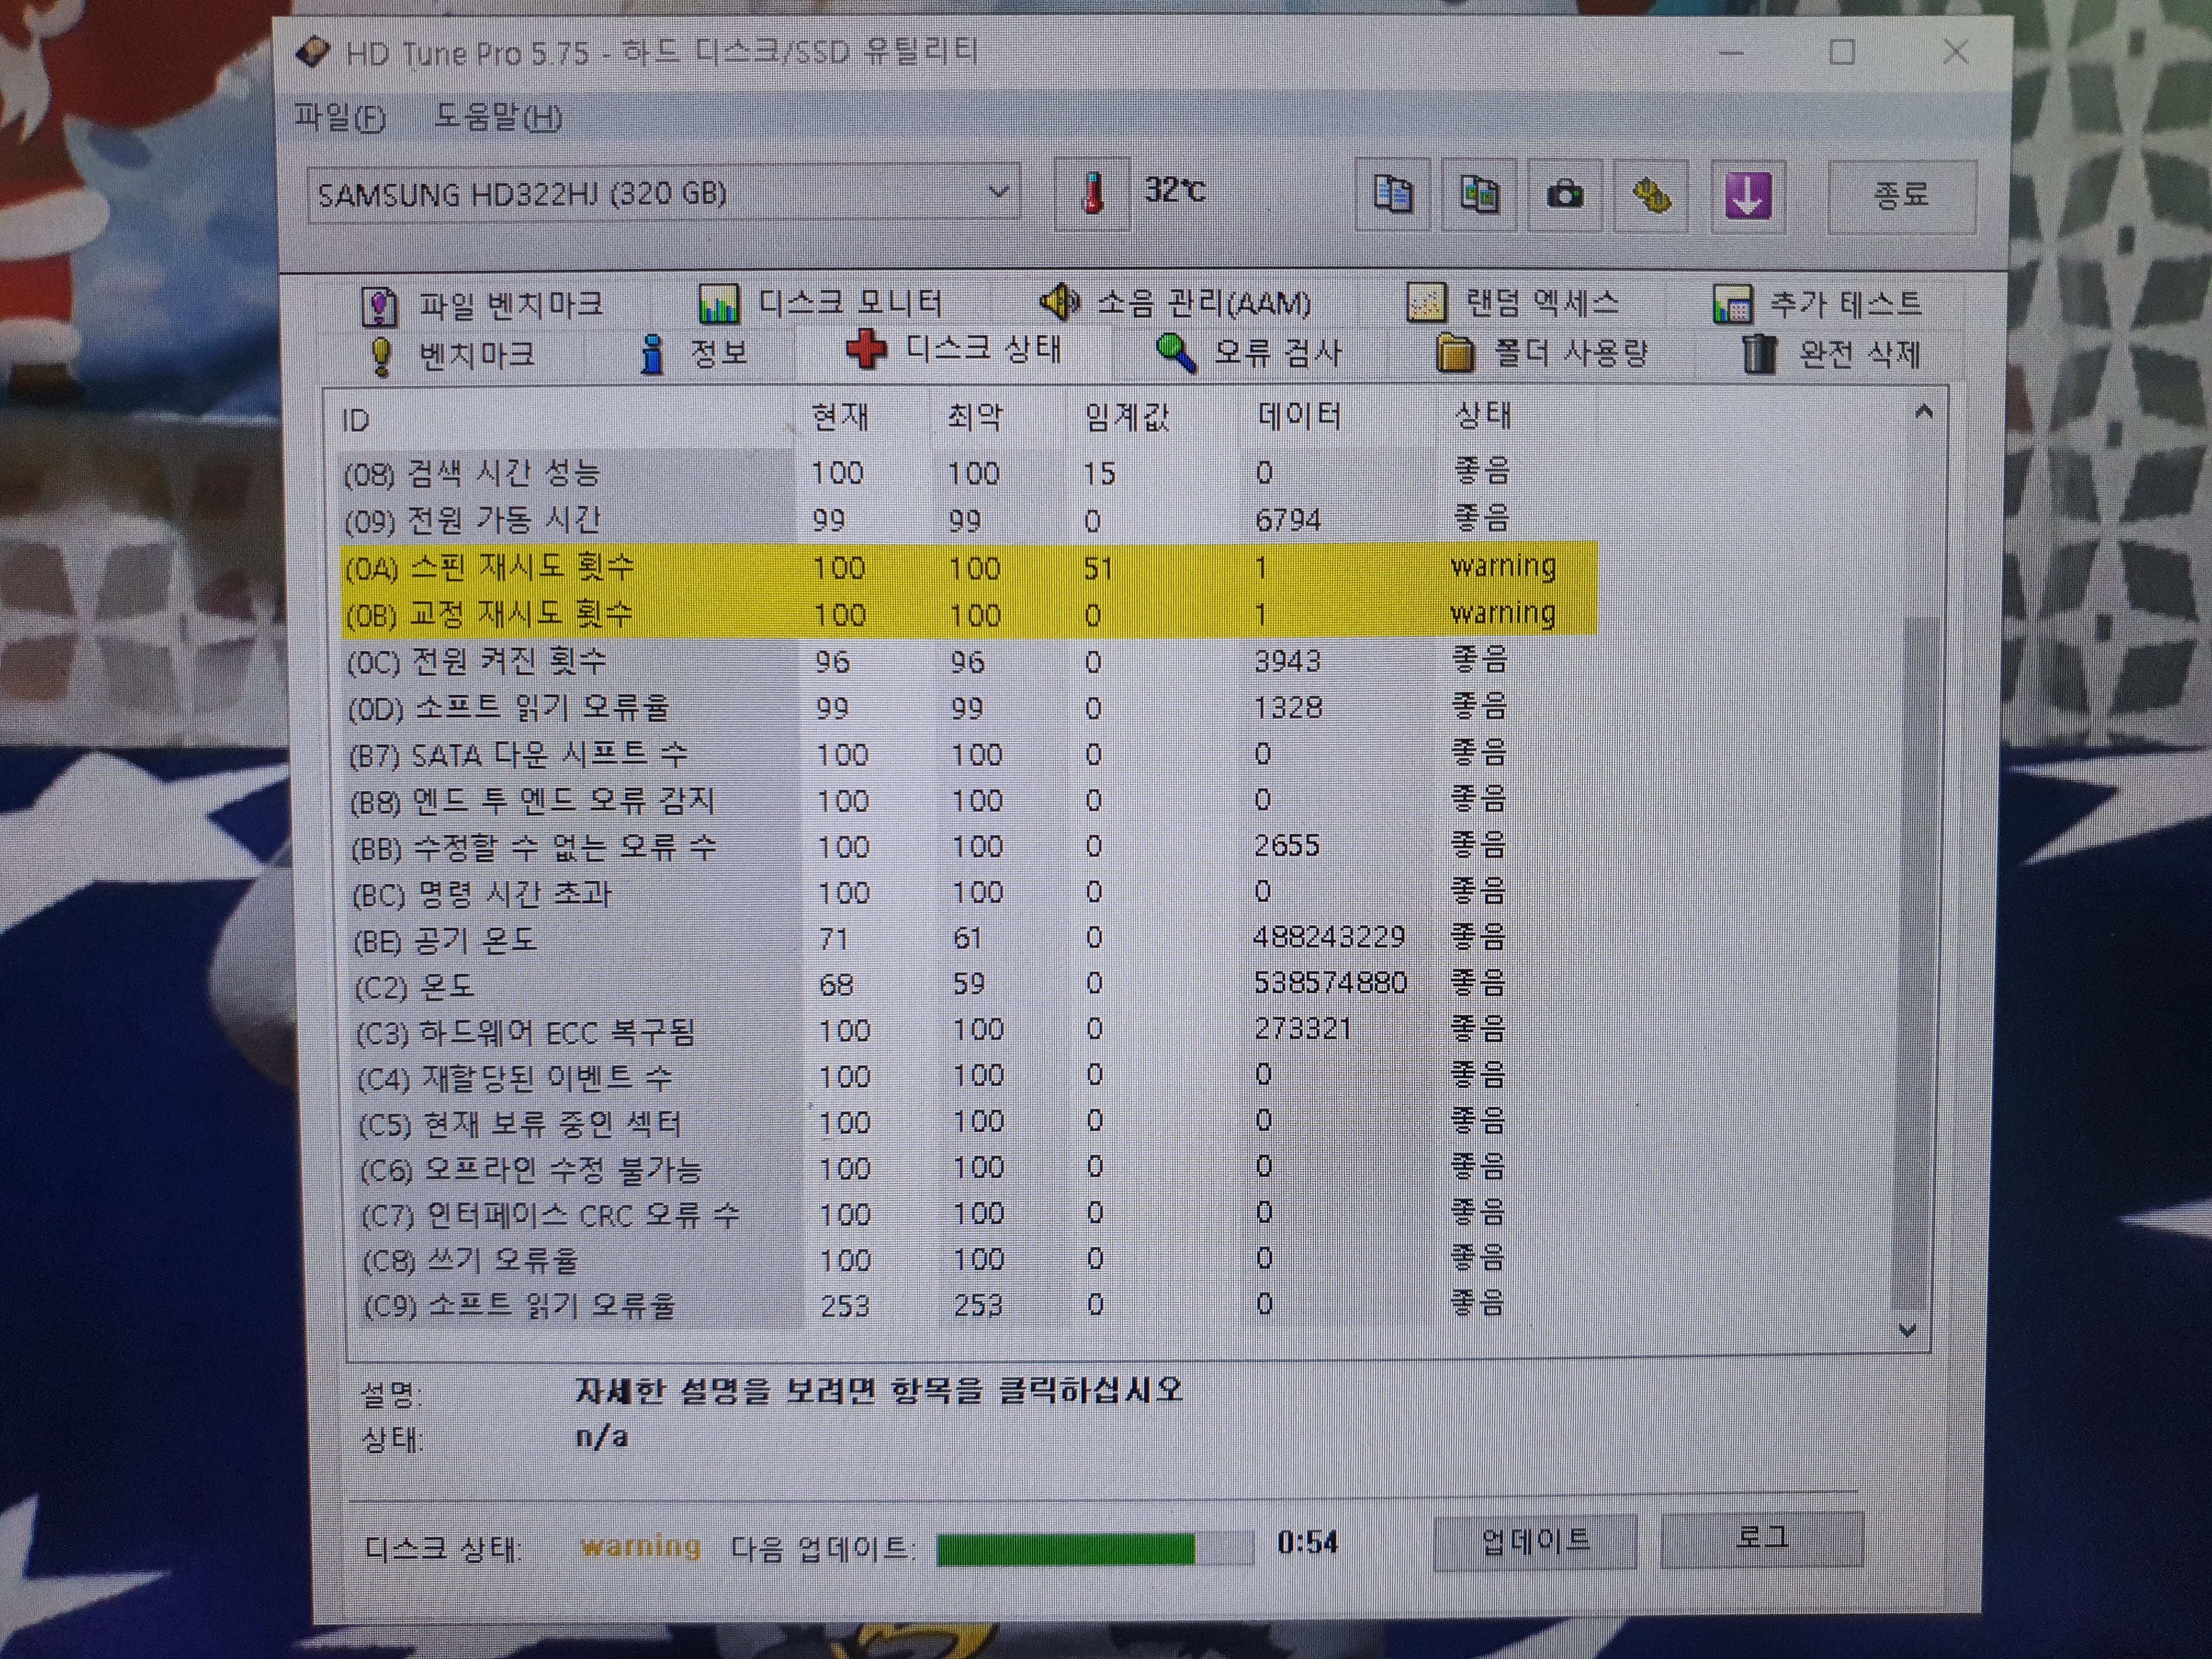Switch to the 폴더 사용량 tab

[1541, 353]
